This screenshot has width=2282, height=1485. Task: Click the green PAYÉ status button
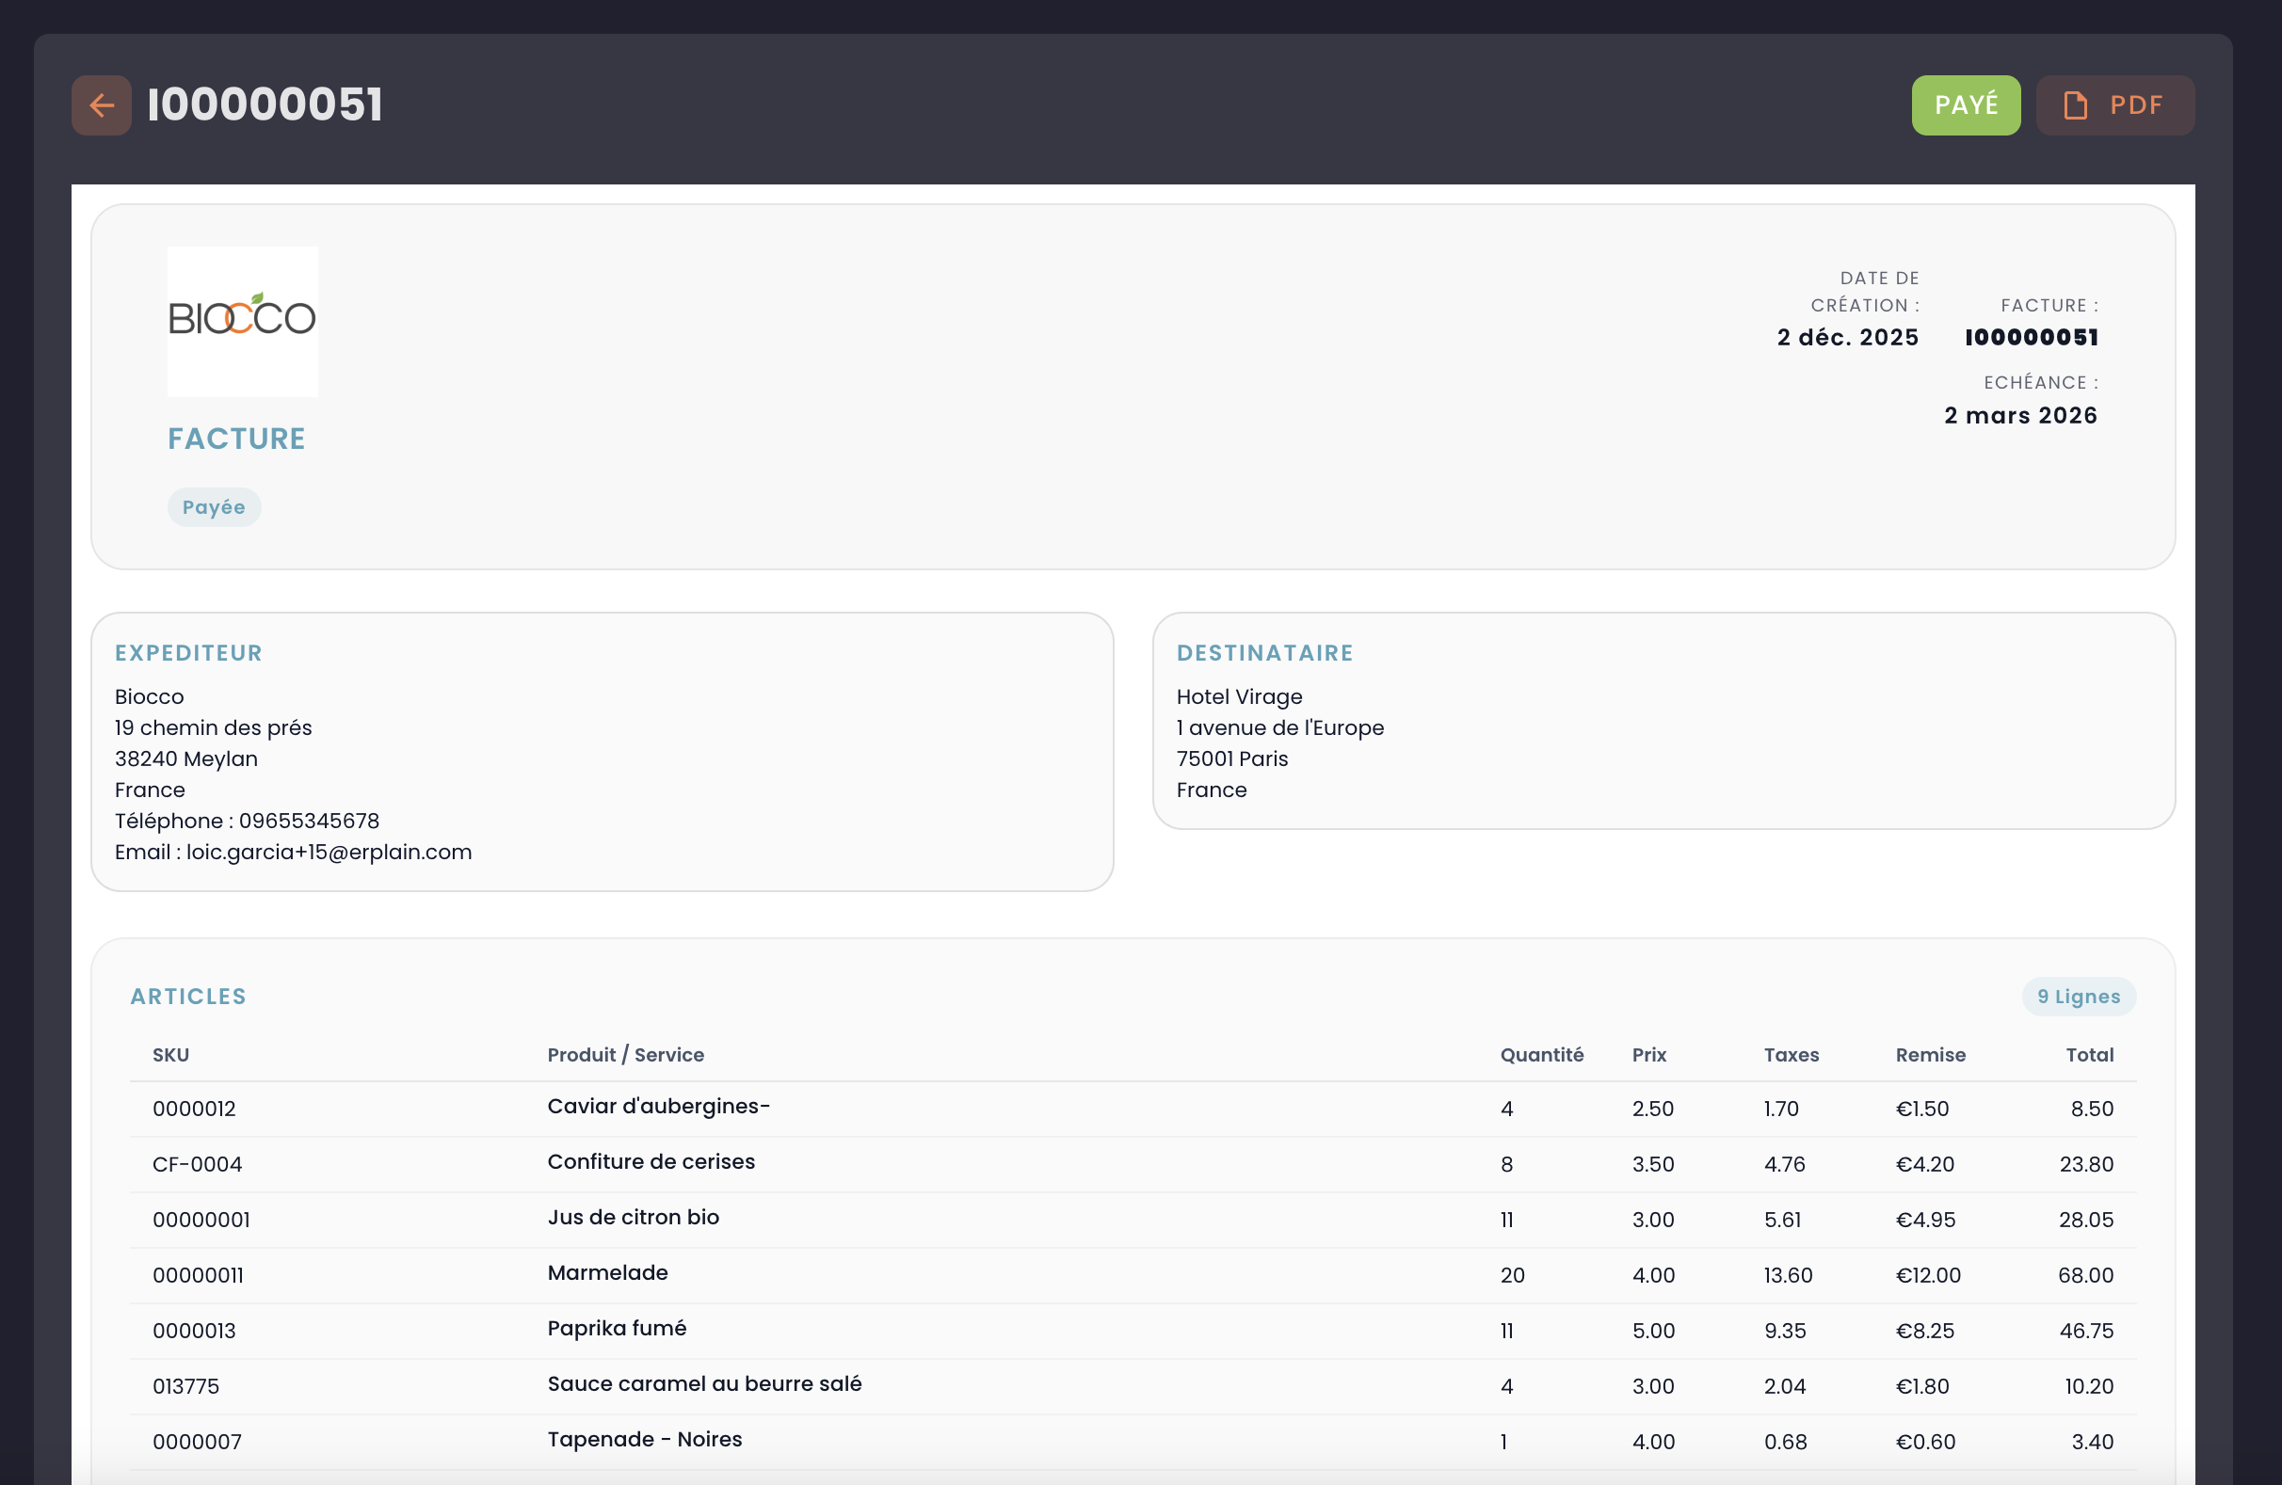pos(1965,105)
